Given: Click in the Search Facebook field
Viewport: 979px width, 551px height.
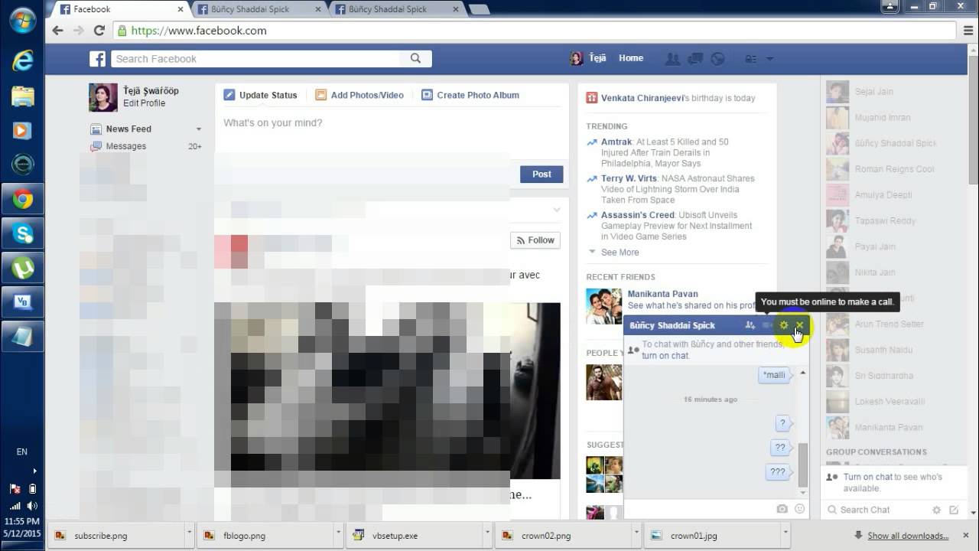Looking at the screenshot, I should (x=256, y=59).
